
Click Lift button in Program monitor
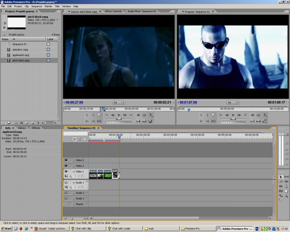point(252,121)
